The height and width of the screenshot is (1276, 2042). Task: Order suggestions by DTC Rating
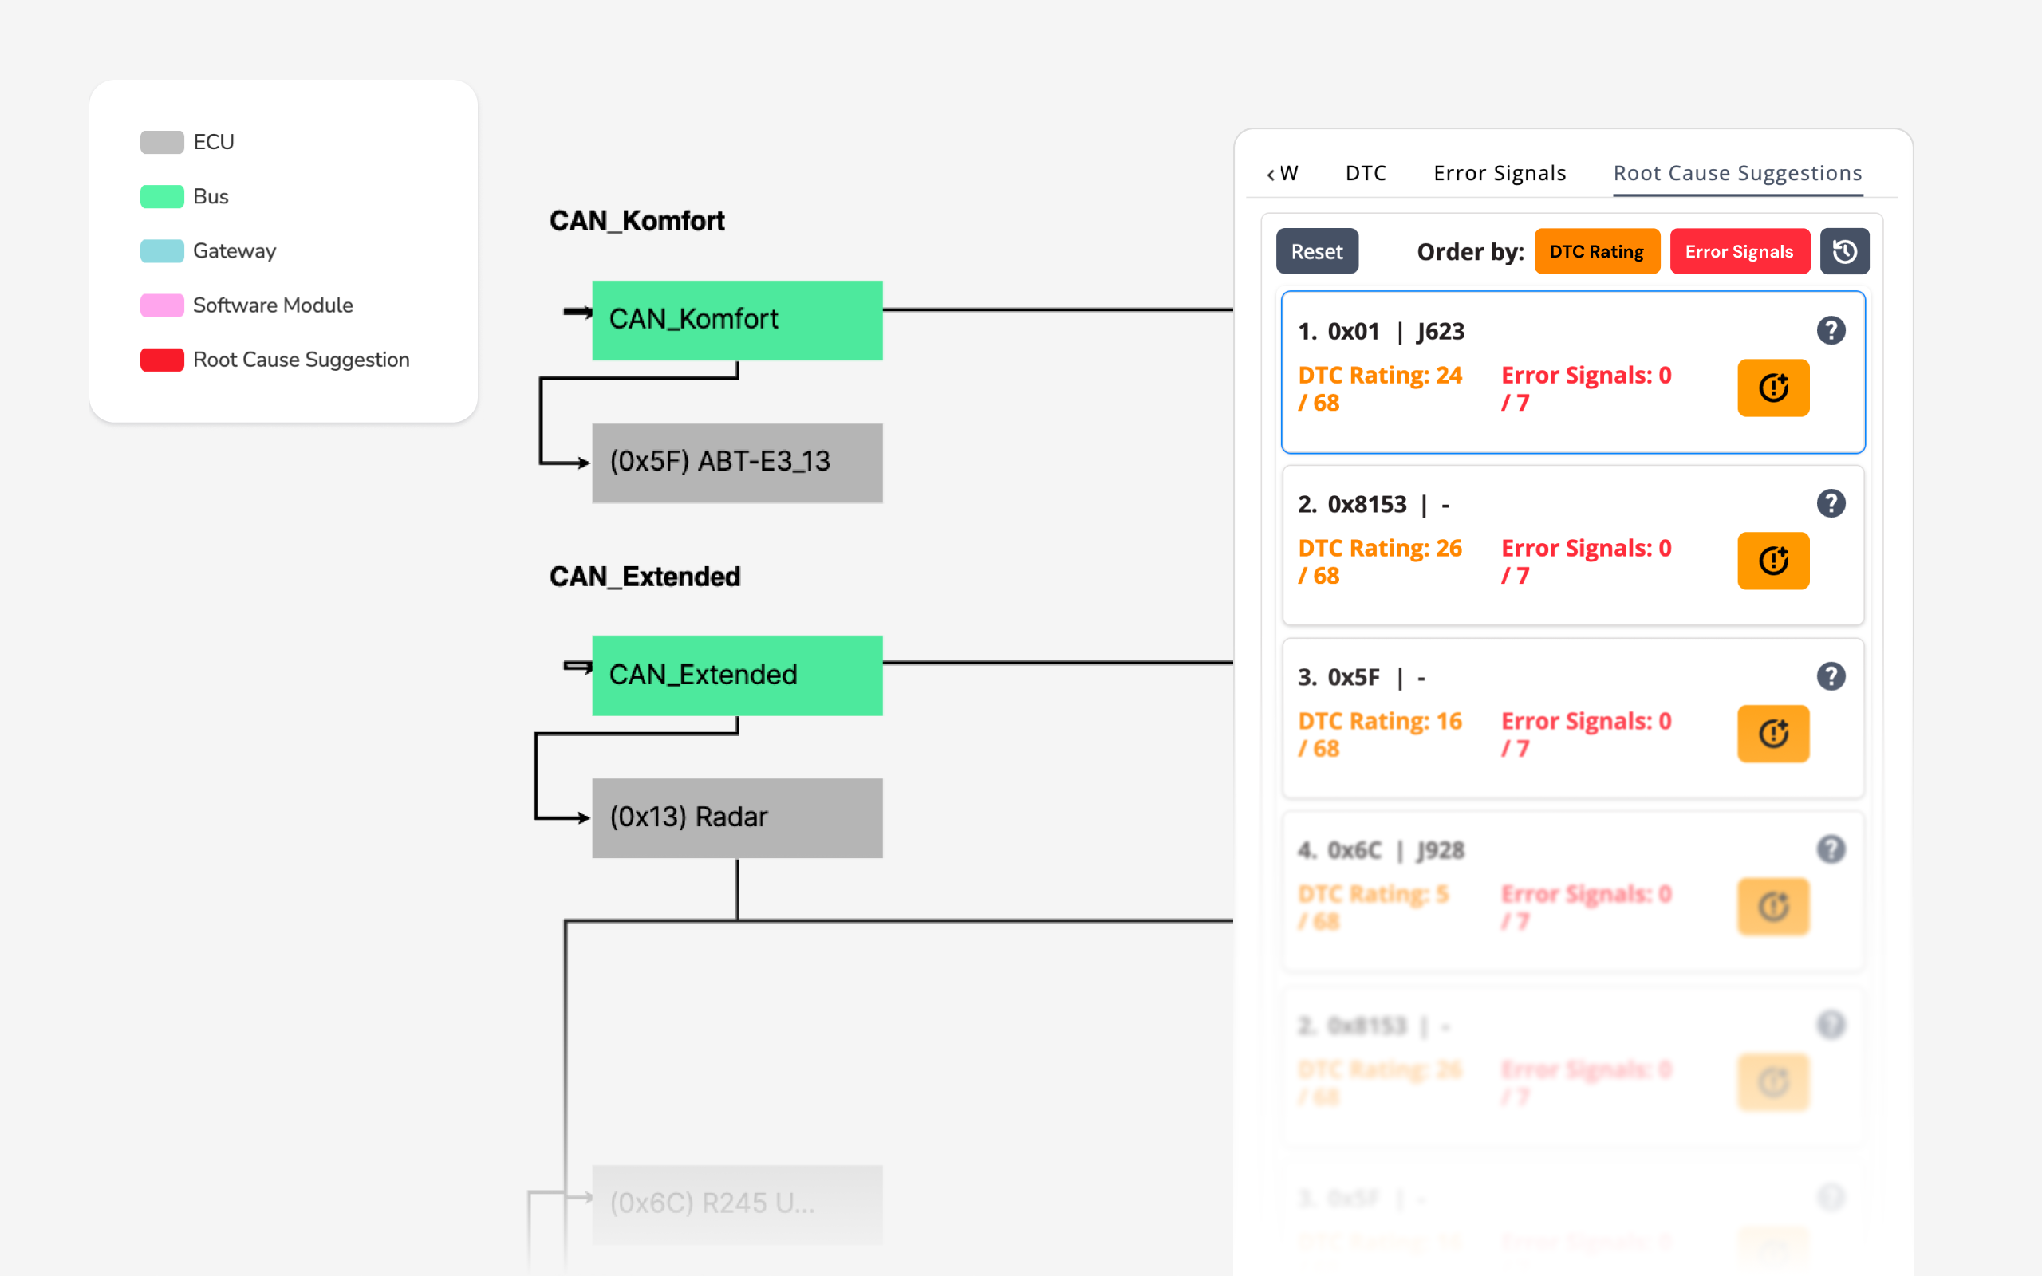click(x=1596, y=251)
